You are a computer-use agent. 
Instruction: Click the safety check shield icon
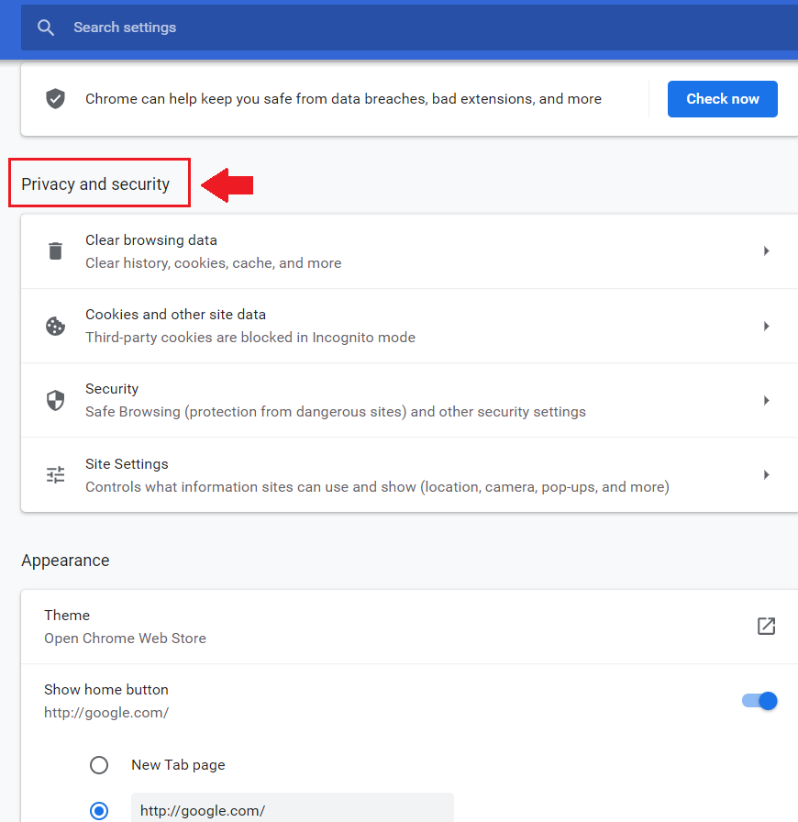tap(56, 98)
